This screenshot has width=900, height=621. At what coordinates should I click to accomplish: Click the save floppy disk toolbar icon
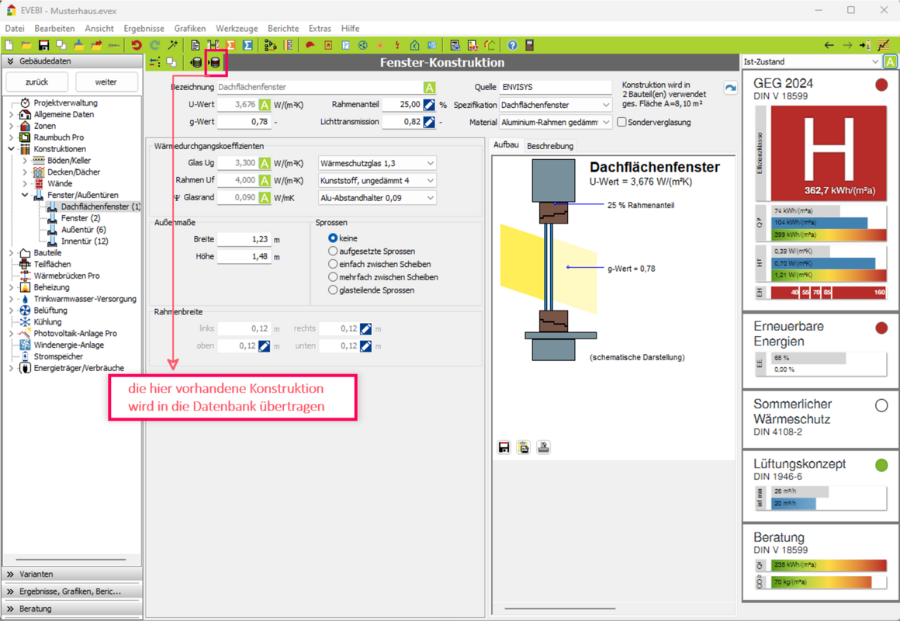[43, 45]
